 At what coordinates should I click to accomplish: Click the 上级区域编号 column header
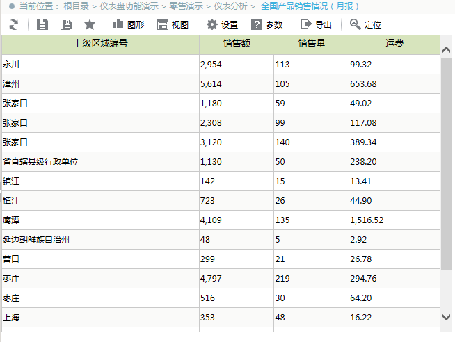point(100,44)
